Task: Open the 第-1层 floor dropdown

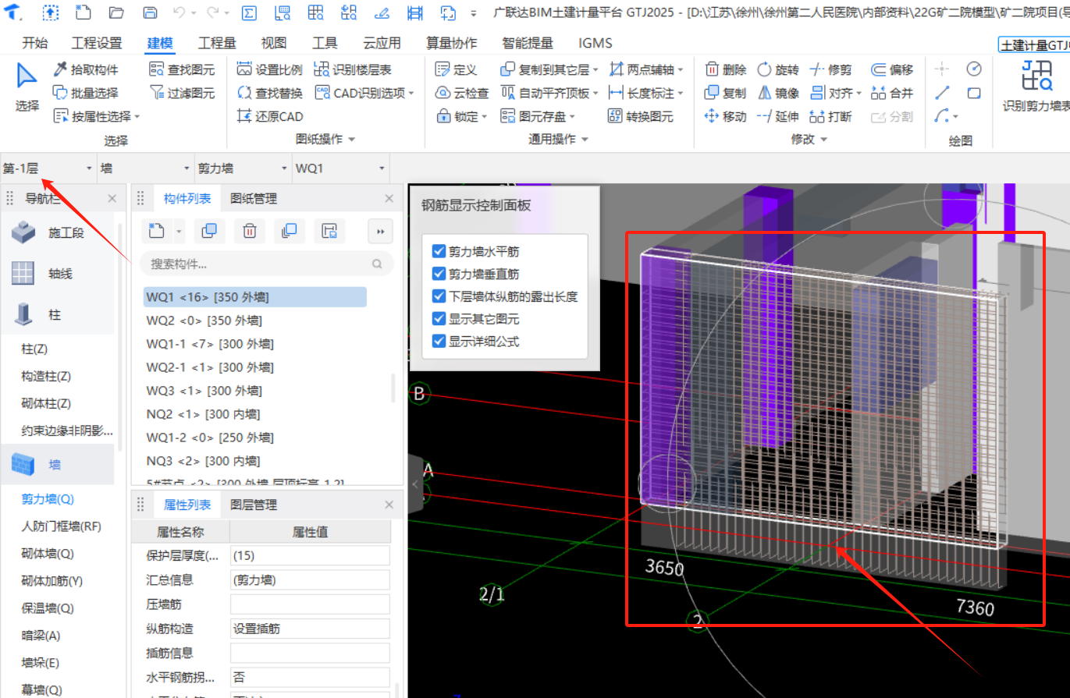Action: point(48,168)
